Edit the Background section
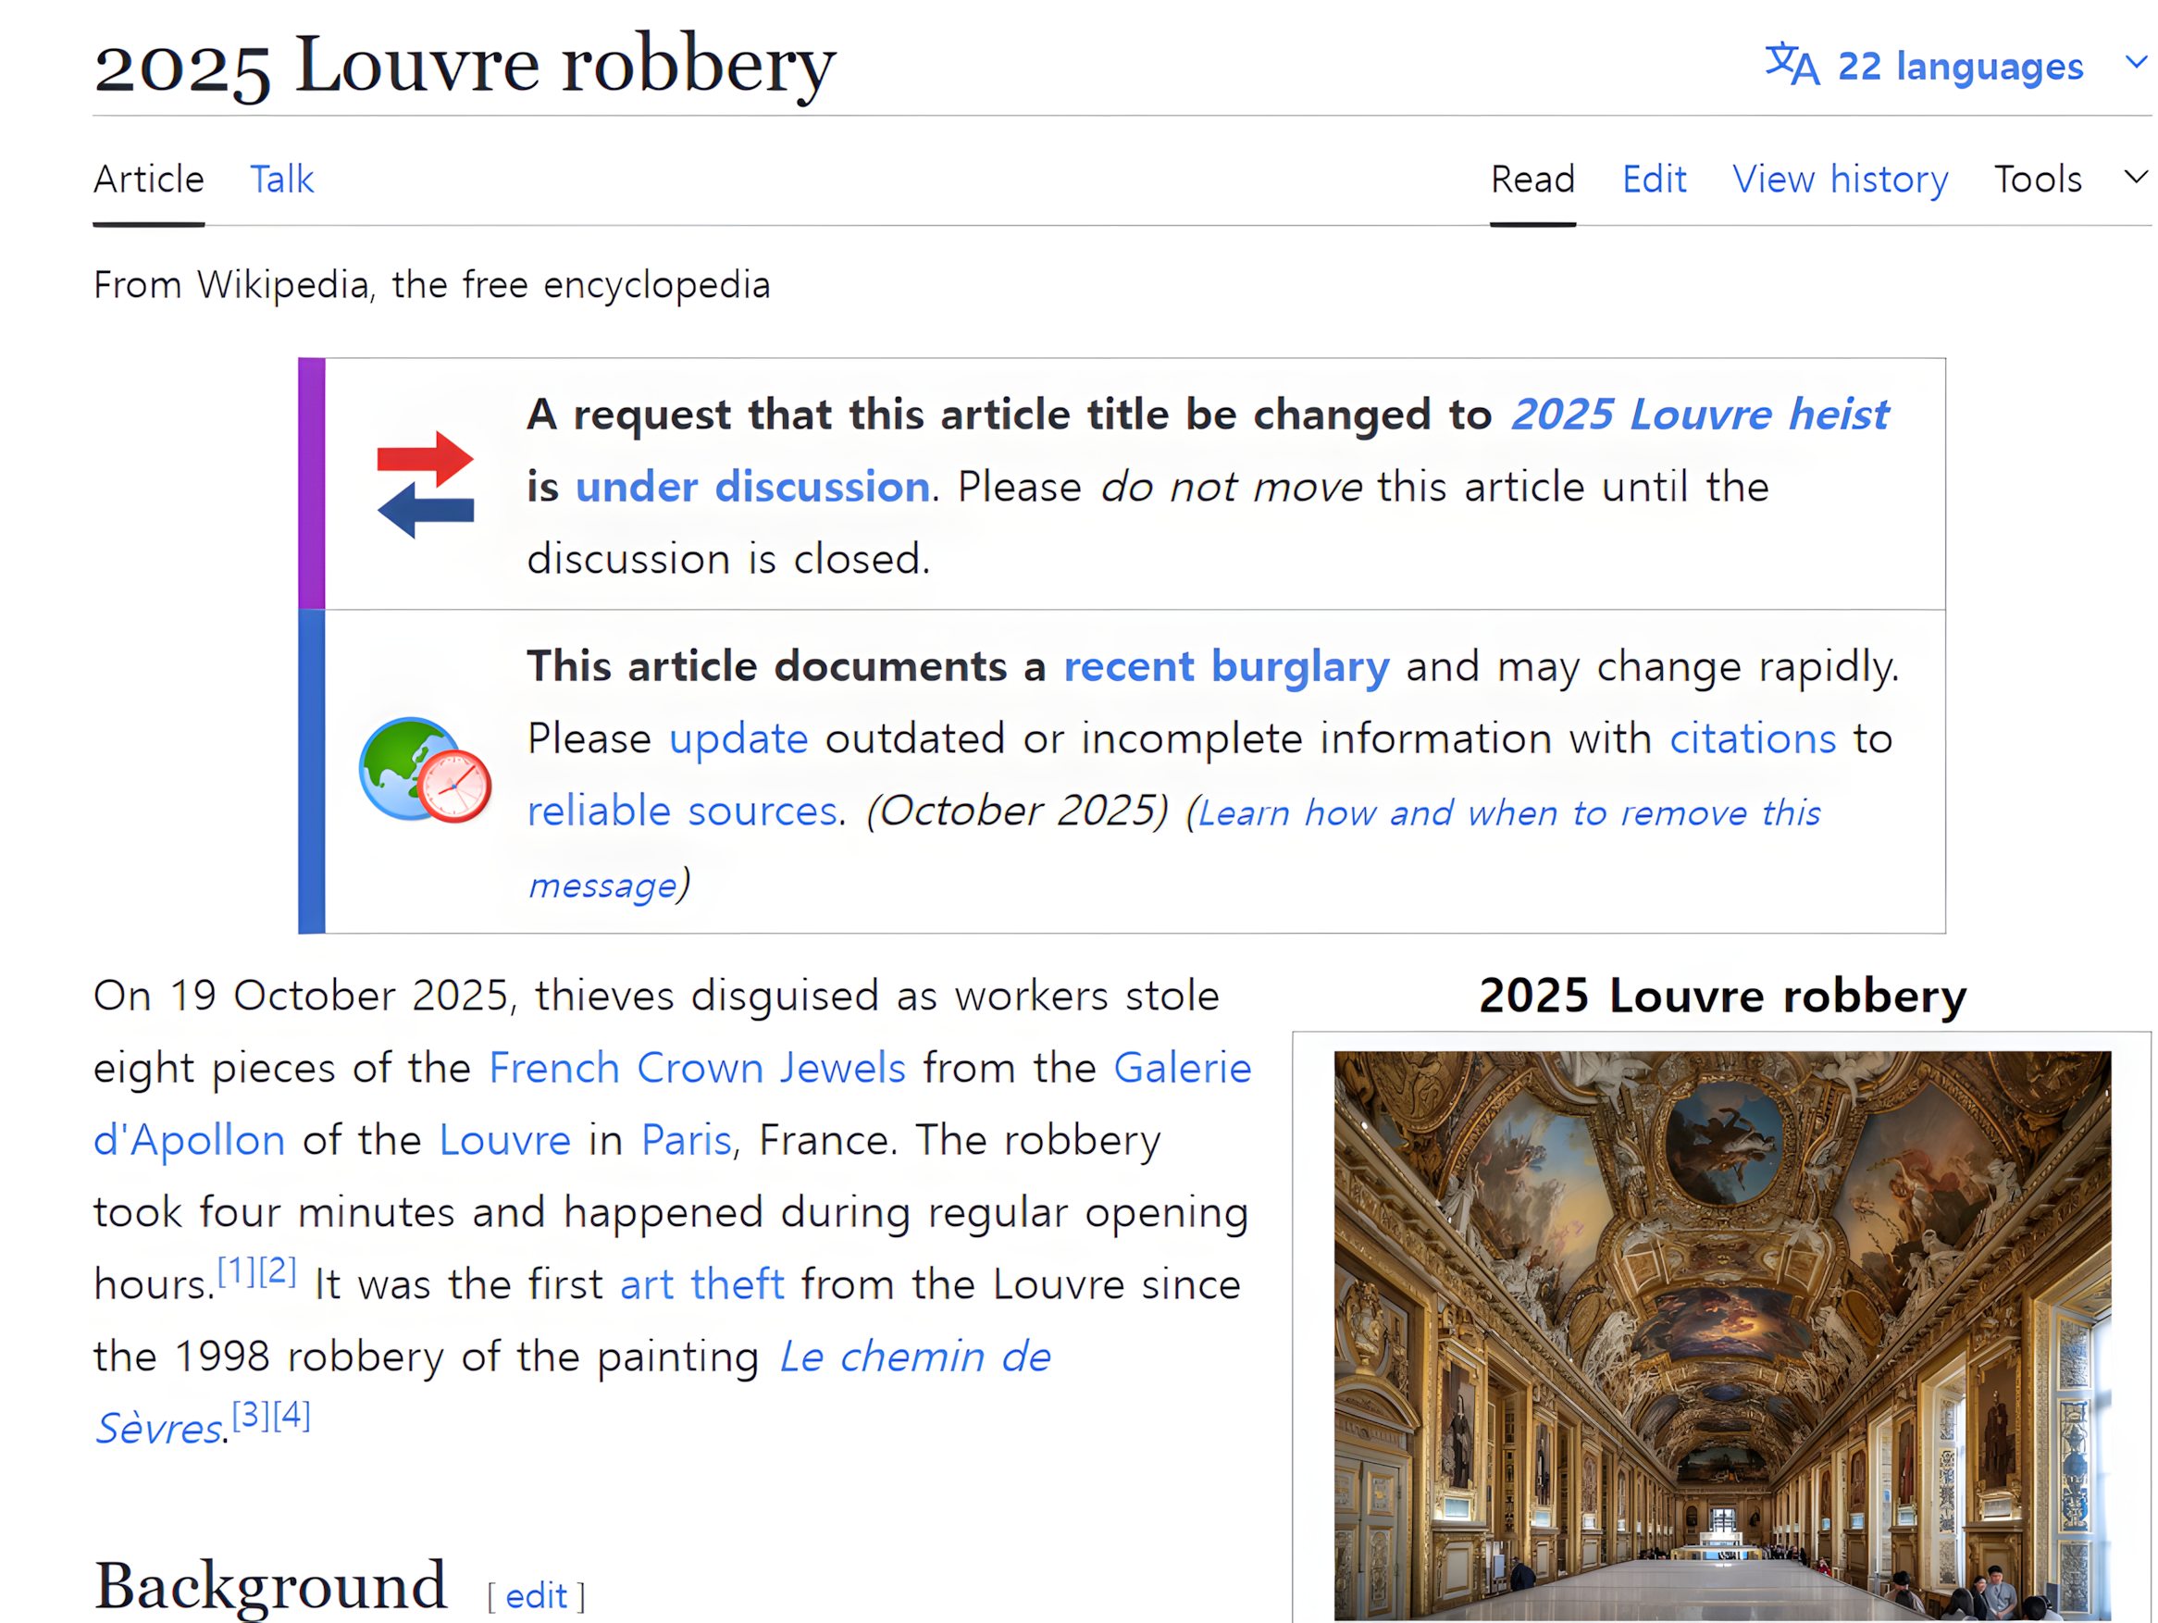2158x1623 pixels. 536,1597
